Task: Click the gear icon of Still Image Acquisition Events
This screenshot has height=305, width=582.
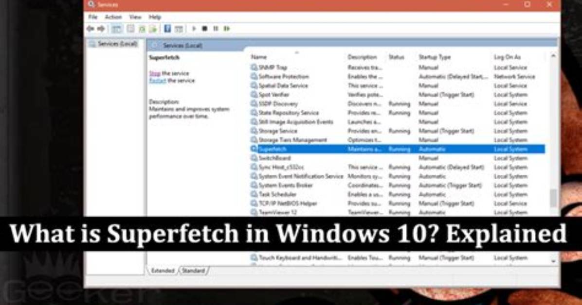Action: (x=254, y=121)
